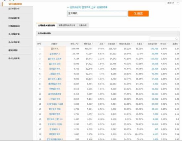Click the magnifier icon in table filter box
The height and width of the screenshot is (141, 182).
pos(176,39)
